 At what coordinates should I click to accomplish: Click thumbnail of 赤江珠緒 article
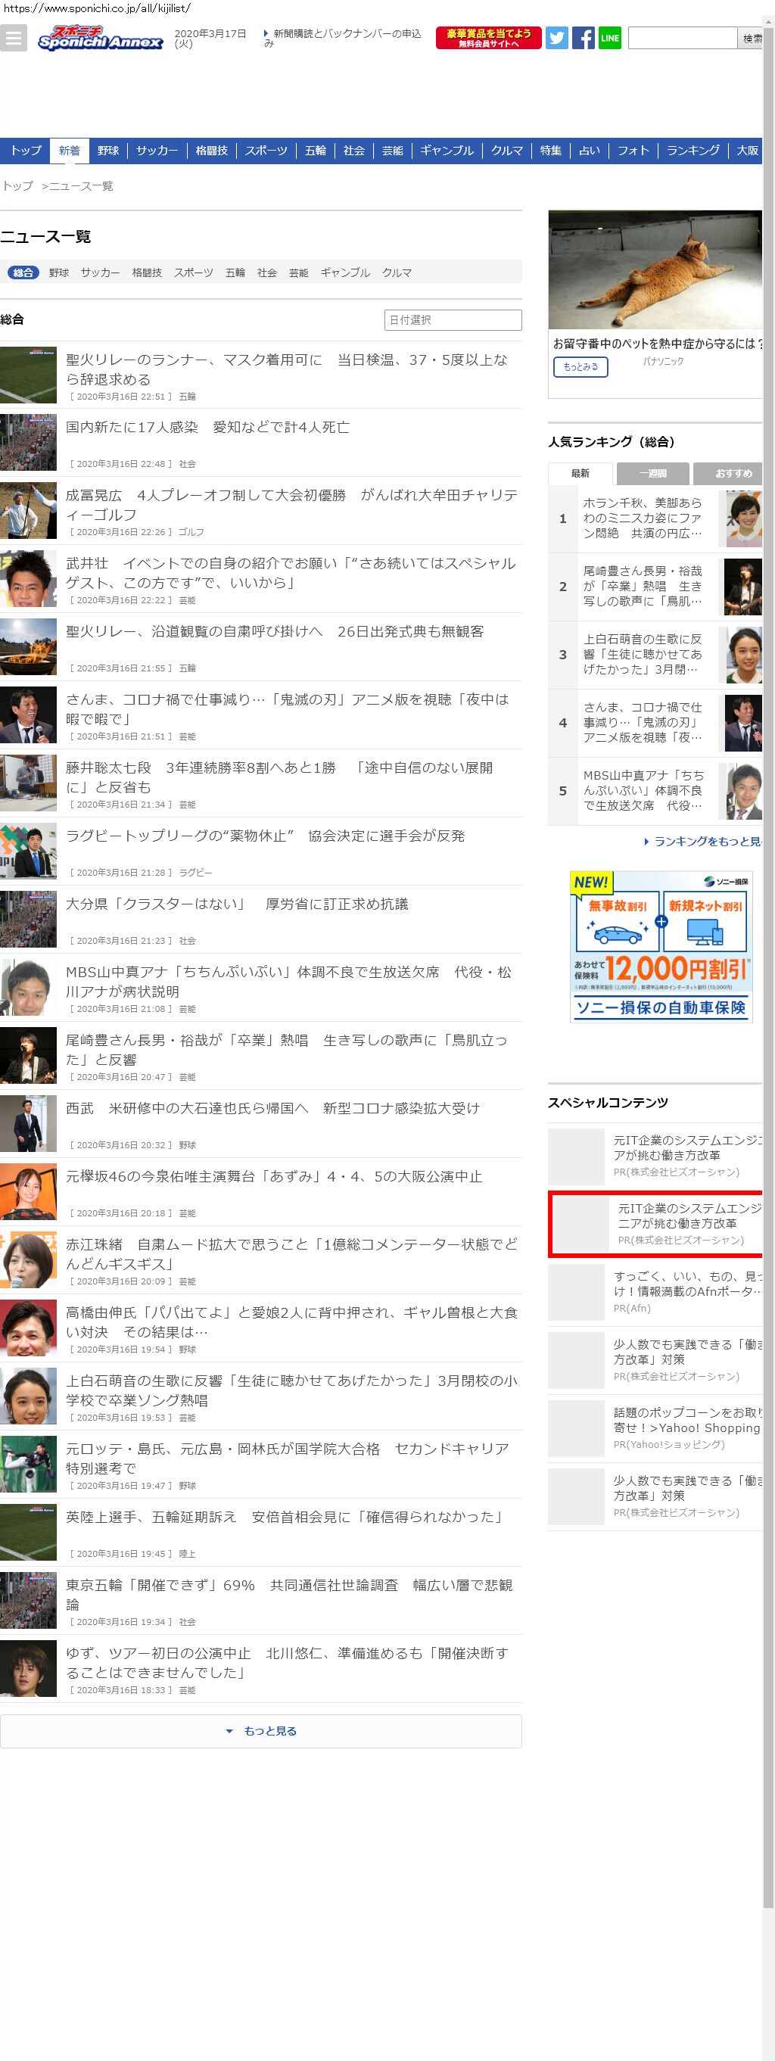28,1259
